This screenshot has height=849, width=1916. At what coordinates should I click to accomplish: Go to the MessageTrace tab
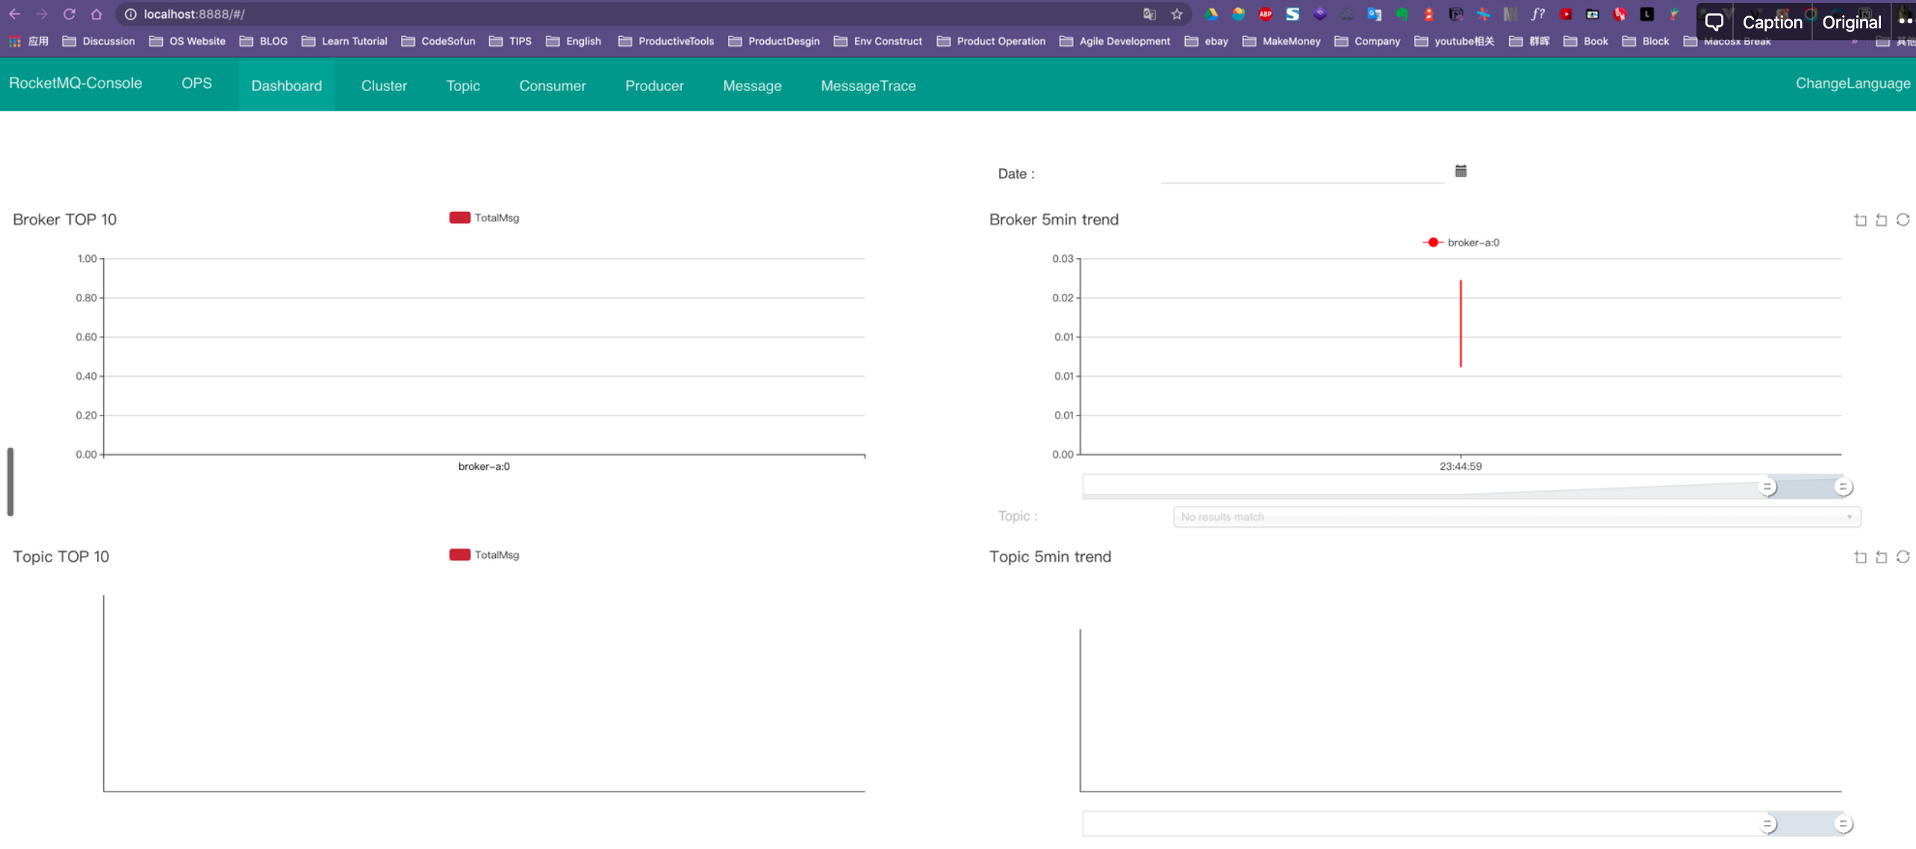868,86
